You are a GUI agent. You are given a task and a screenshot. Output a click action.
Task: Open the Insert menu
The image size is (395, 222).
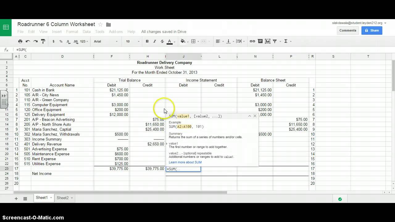57,31
